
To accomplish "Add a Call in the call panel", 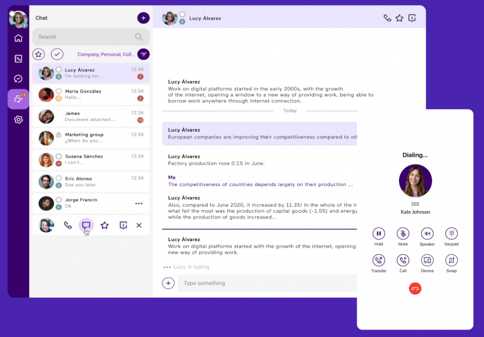I will click(403, 260).
